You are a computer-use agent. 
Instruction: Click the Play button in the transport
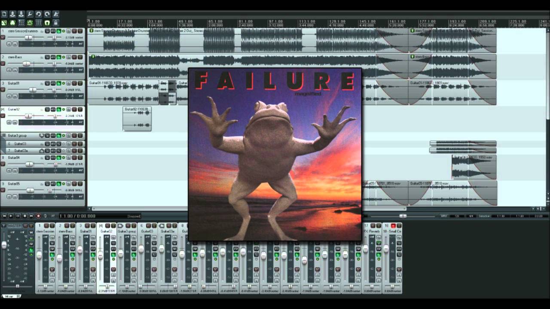(x=11, y=216)
